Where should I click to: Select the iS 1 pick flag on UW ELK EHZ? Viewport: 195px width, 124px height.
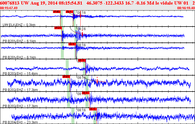point(70,12)
